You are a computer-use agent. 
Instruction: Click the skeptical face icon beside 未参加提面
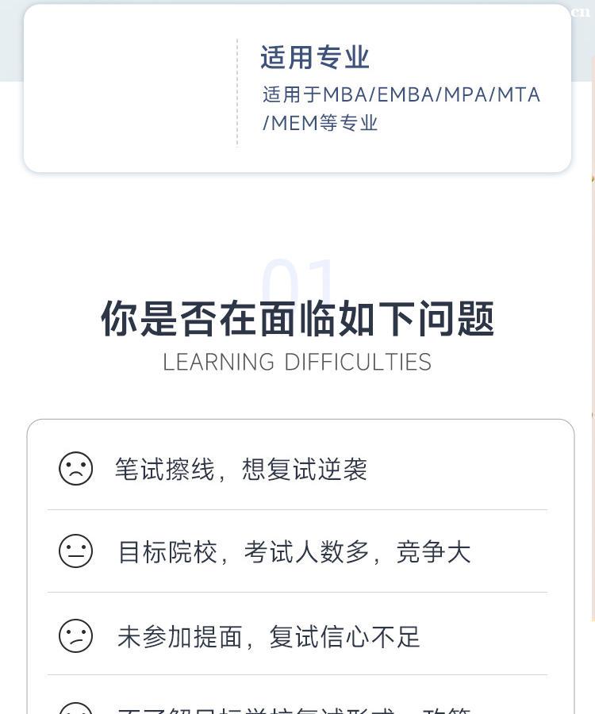click(x=76, y=635)
